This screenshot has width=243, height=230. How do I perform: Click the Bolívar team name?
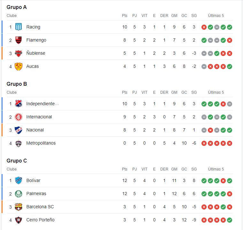coord(33,180)
